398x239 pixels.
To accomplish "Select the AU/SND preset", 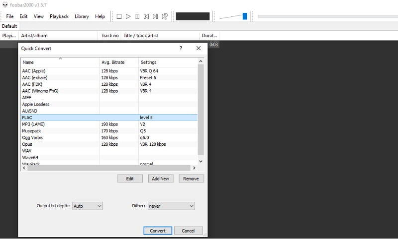I will [109, 111].
